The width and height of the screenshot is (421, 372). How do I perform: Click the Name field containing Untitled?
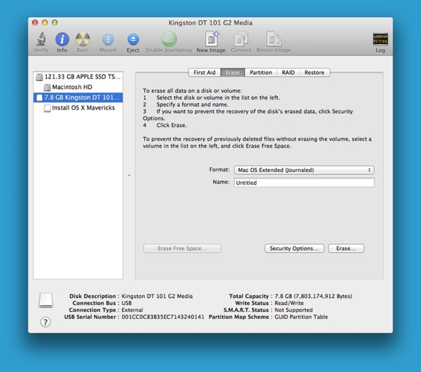click(304, 183)
